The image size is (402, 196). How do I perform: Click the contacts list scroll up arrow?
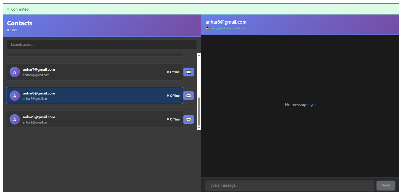tap(199, 55)
